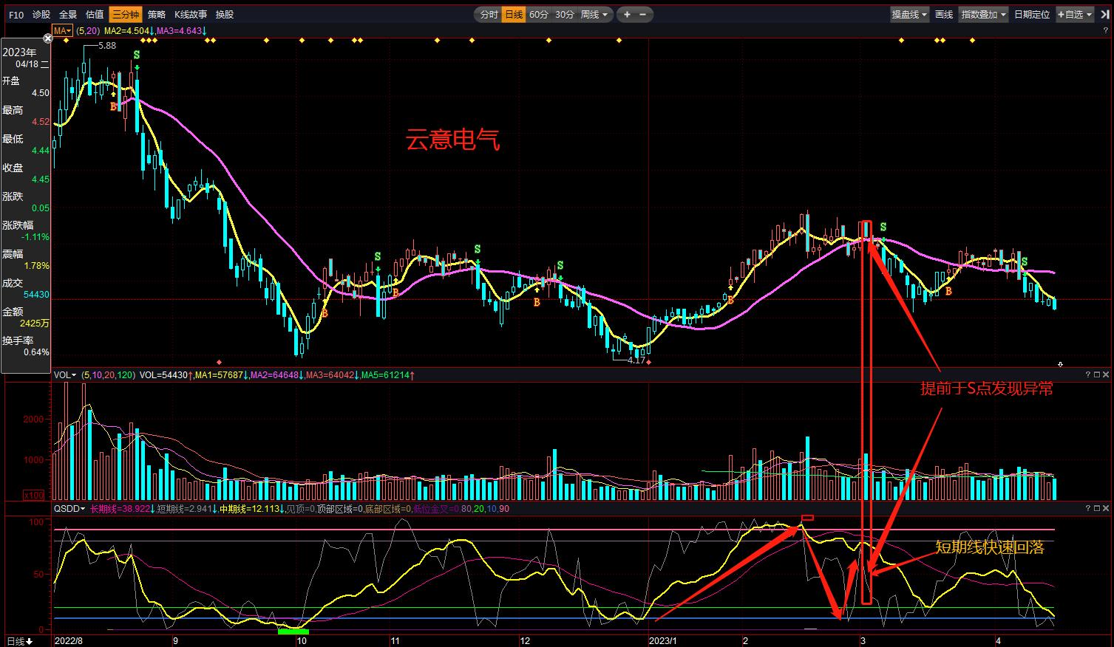
Task: Open the MA indicator dropdown
Action: (x=62, y=30)
